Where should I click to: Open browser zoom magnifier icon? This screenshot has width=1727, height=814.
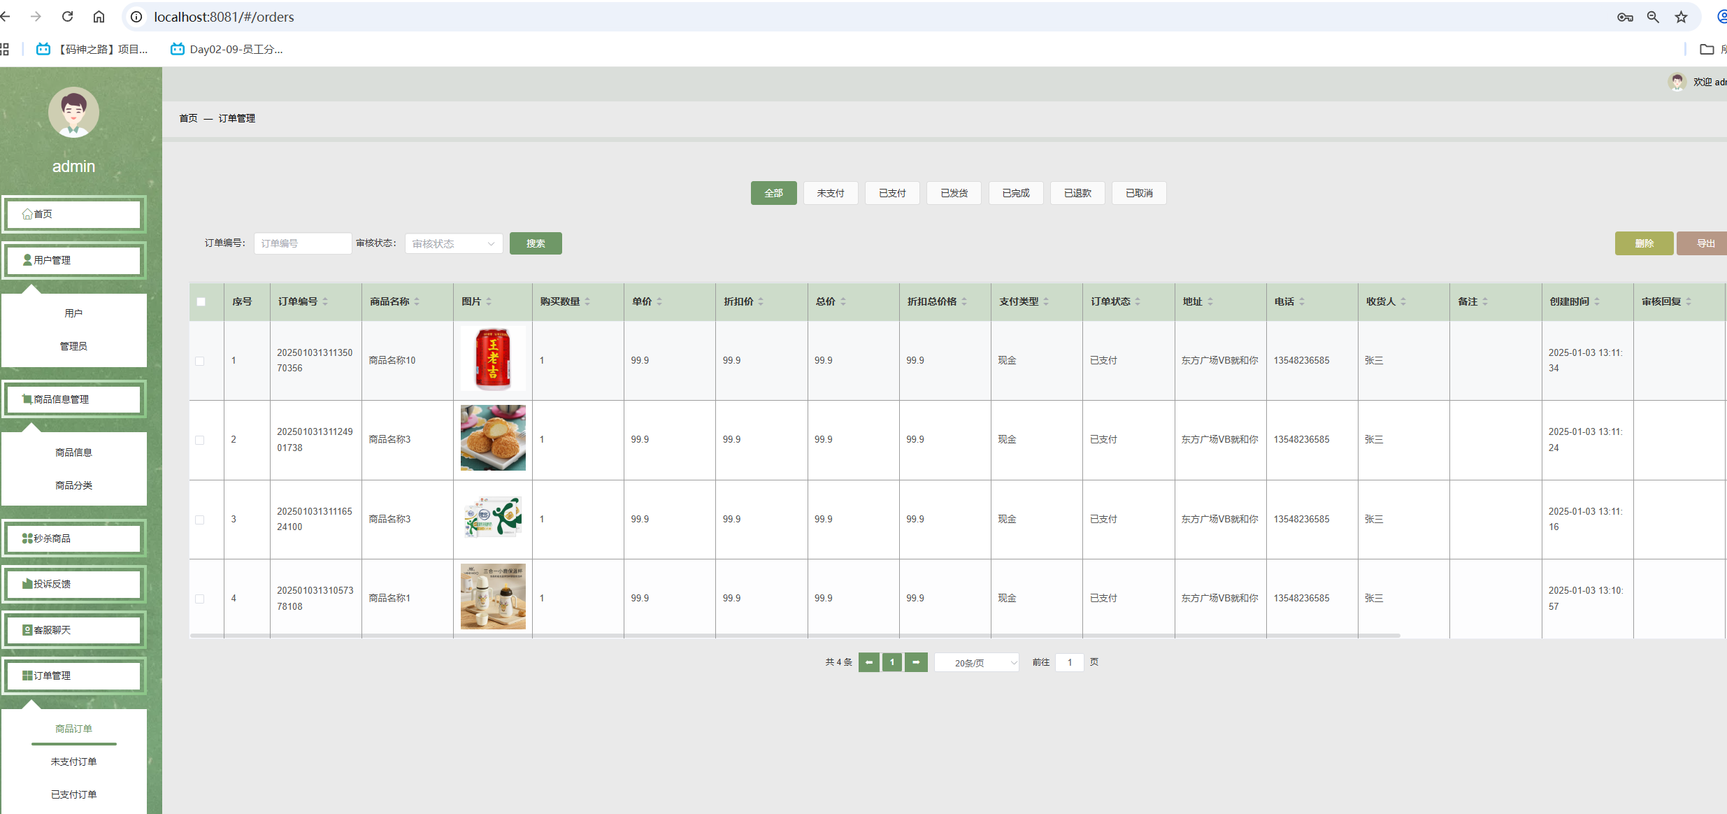[1653, 17]
